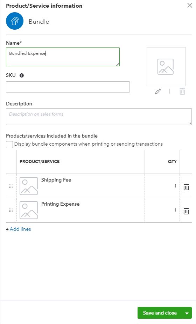Click the Printing Expense quantity cell
196x324 pixels.
click(162, 210)
